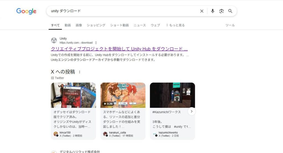Switch to the ウェブ tab
Image resolution: width=283 pixels, height=153 pixels.
tap(155, 25)
